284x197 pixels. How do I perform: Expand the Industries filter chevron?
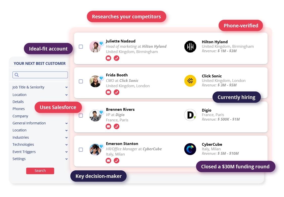(67, 138)
